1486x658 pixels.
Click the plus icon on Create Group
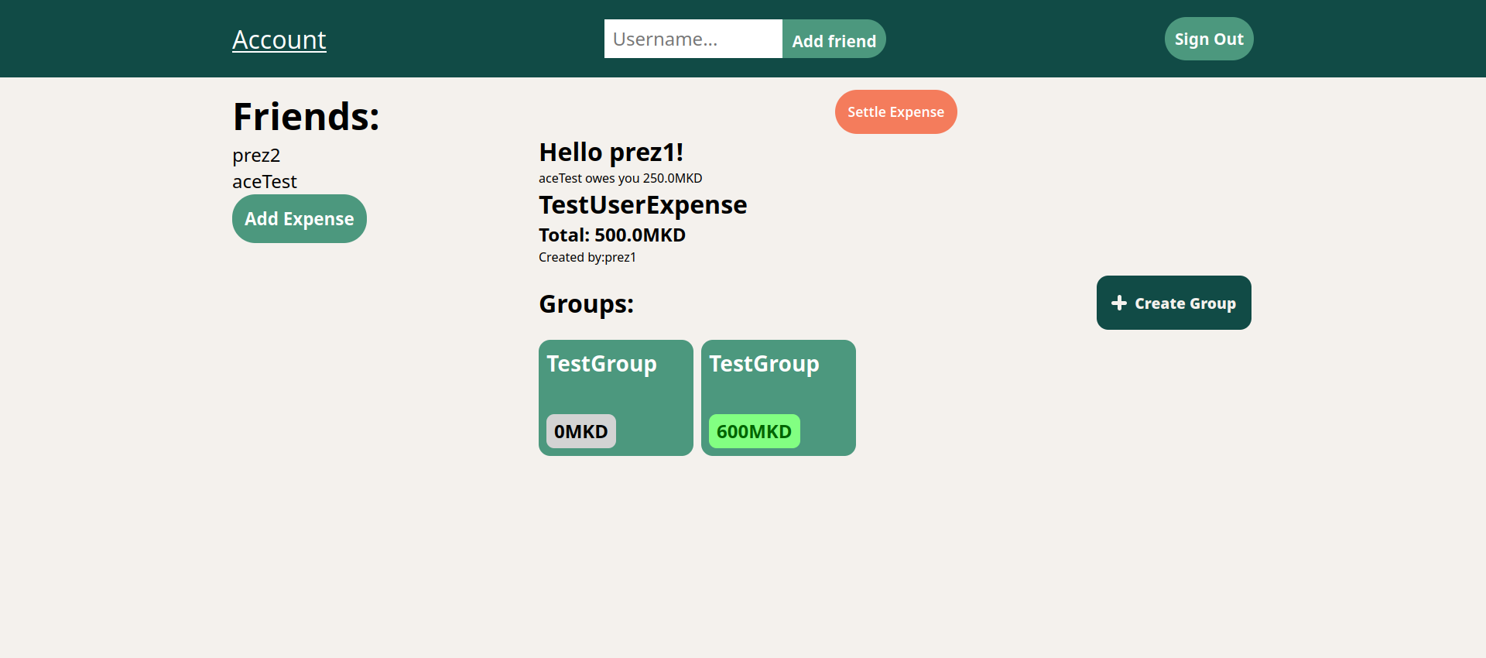tap(1118, 303)
